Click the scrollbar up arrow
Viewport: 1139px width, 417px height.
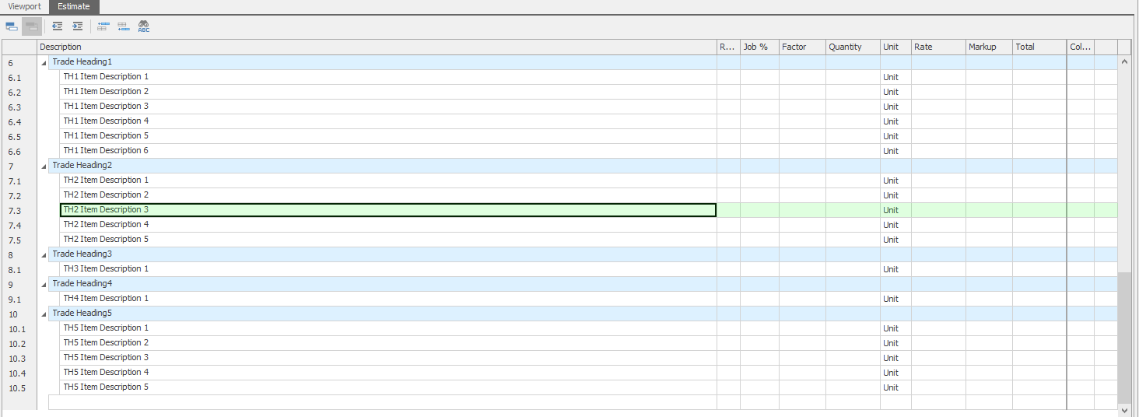(1123, 61)
